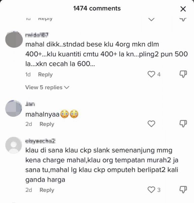Reply to the 'mahal dikk' comment
The width and height of the screenshot is (194, 203).
tap(45, 74)
